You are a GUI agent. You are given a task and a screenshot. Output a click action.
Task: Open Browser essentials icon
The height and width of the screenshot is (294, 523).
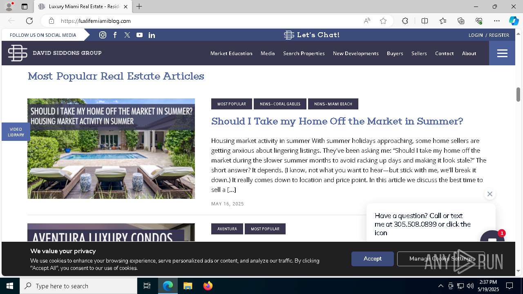(479, 21)
